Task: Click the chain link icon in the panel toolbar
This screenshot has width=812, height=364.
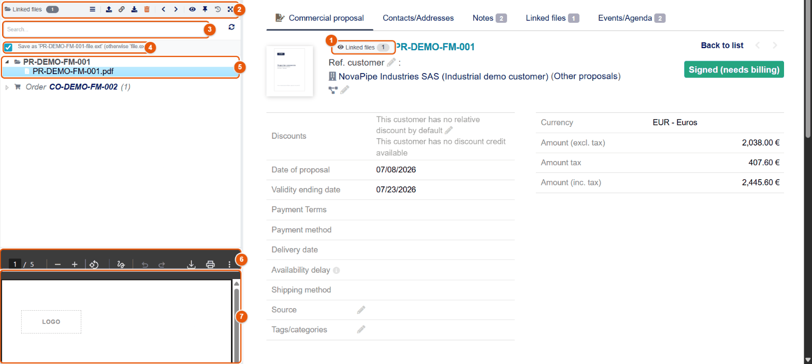Action: point(122,9)
